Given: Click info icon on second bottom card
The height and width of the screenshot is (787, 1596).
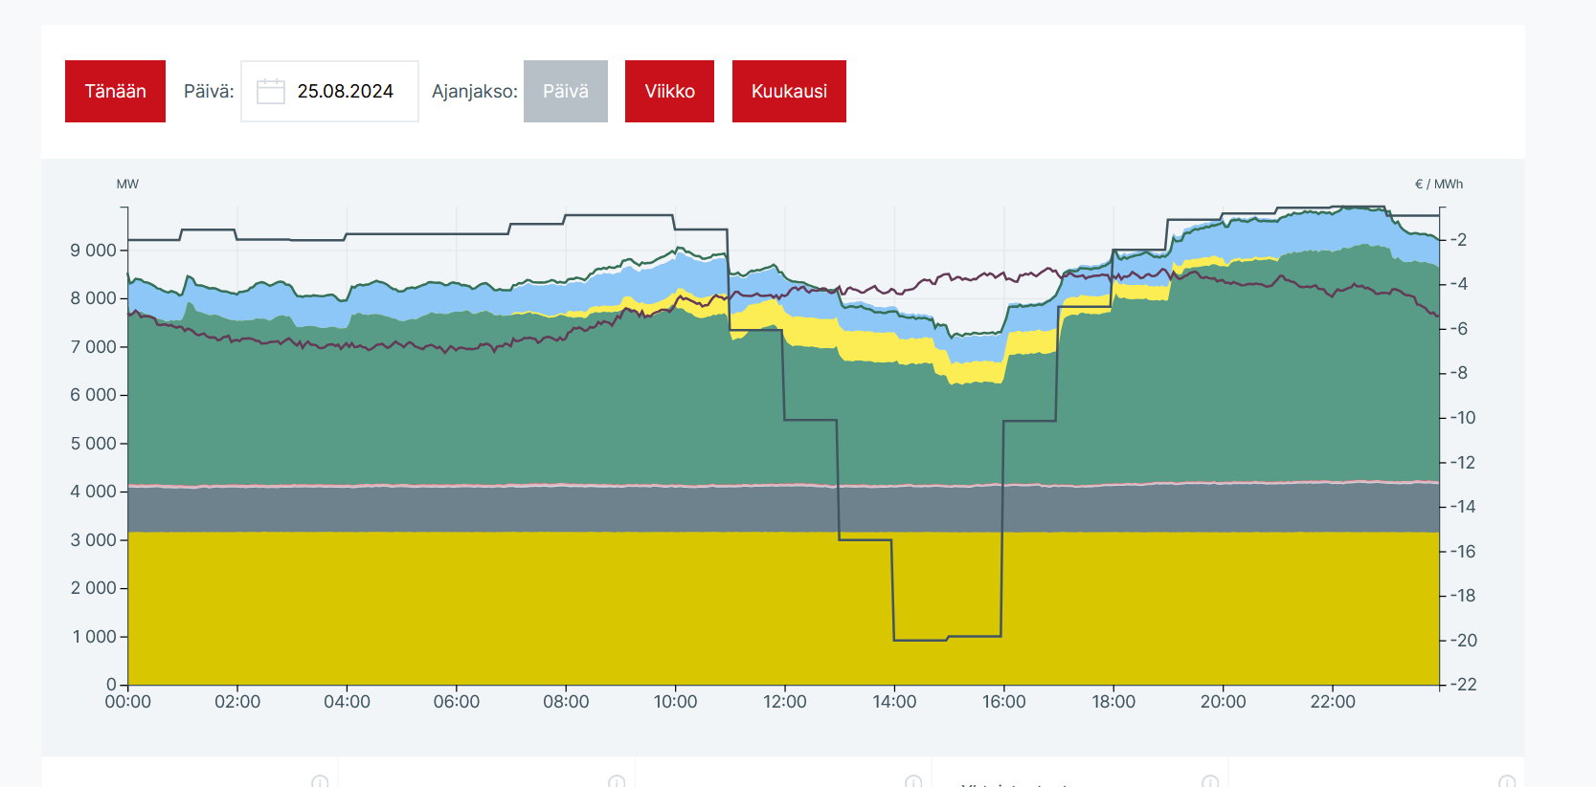Looking at the screenshot, I should pyautogui.click(x=617, y=781).
